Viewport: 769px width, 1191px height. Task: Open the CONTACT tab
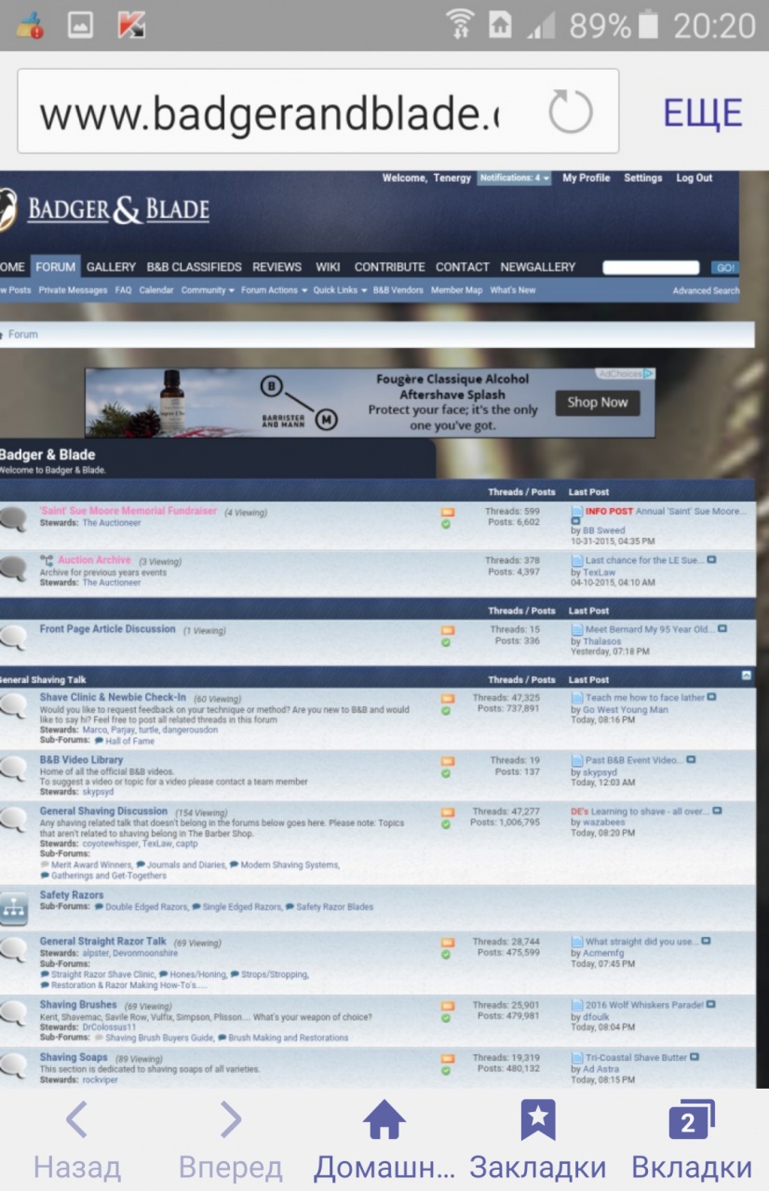pyautogui.click(x=463, y=267)
